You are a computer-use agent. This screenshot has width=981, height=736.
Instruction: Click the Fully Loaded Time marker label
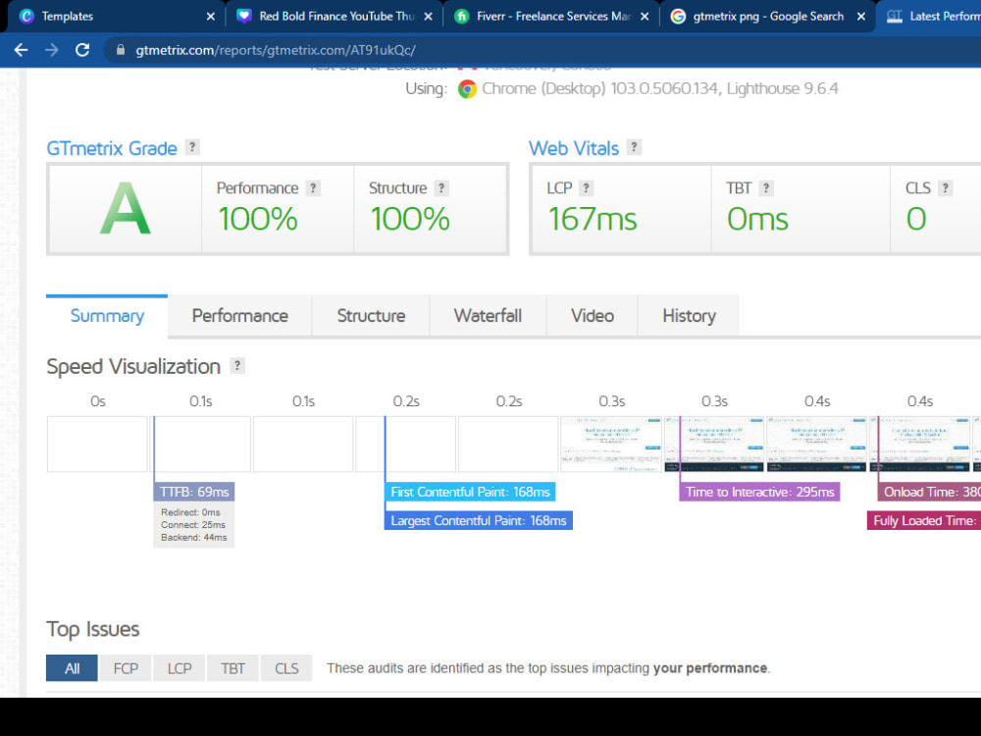pos(924,521)
